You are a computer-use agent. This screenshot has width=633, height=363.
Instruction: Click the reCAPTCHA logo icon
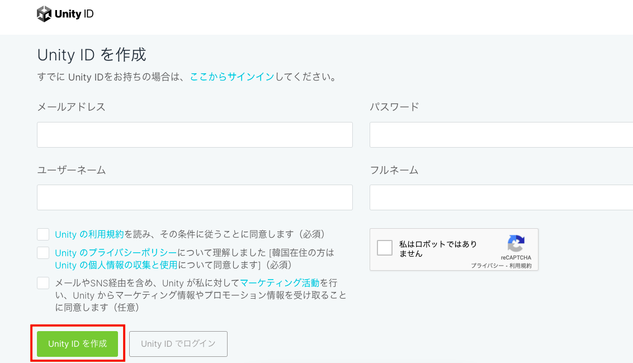coord(515,244)
